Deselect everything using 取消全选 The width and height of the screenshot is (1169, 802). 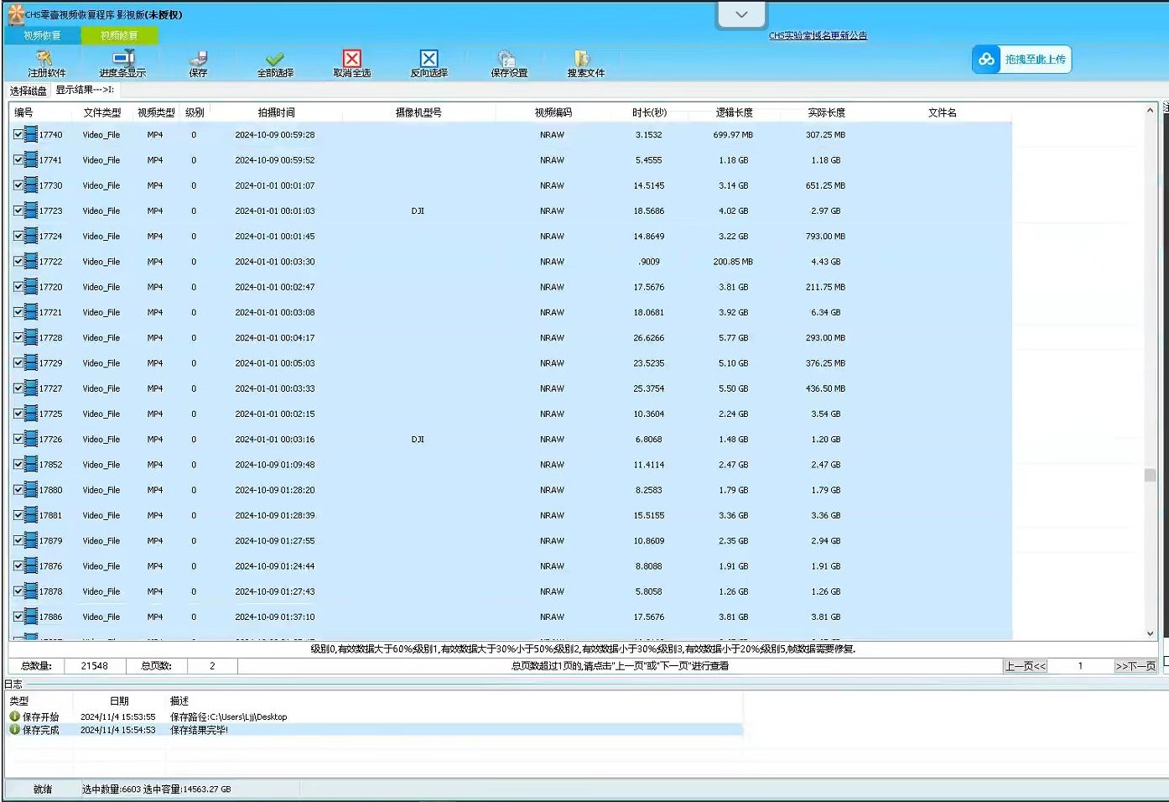tap(352, 58)
